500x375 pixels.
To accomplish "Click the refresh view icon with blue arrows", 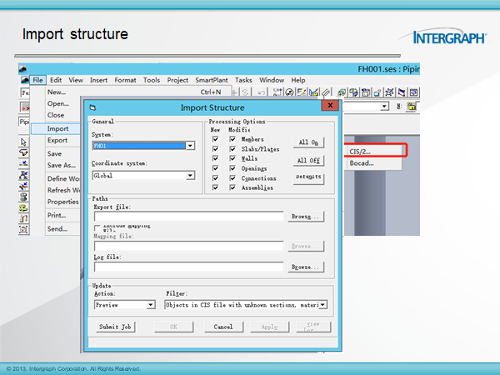I will click(x=353, y=92).
